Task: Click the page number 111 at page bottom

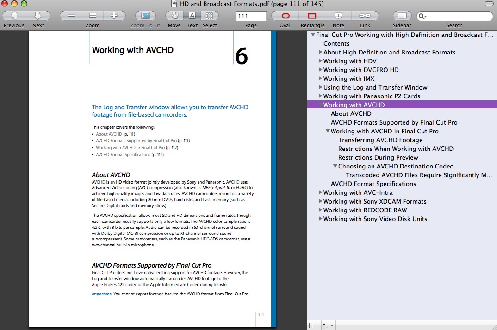Action: click(x=261, y=315)
